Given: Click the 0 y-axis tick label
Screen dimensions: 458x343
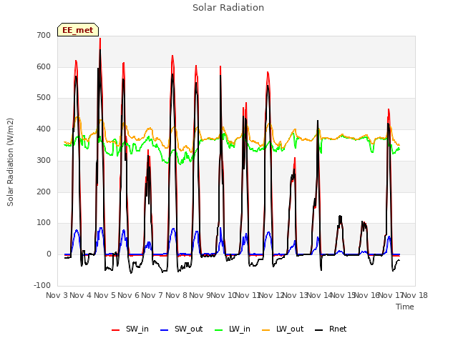Looking at the screenshot, I should [x=49, y=254].
